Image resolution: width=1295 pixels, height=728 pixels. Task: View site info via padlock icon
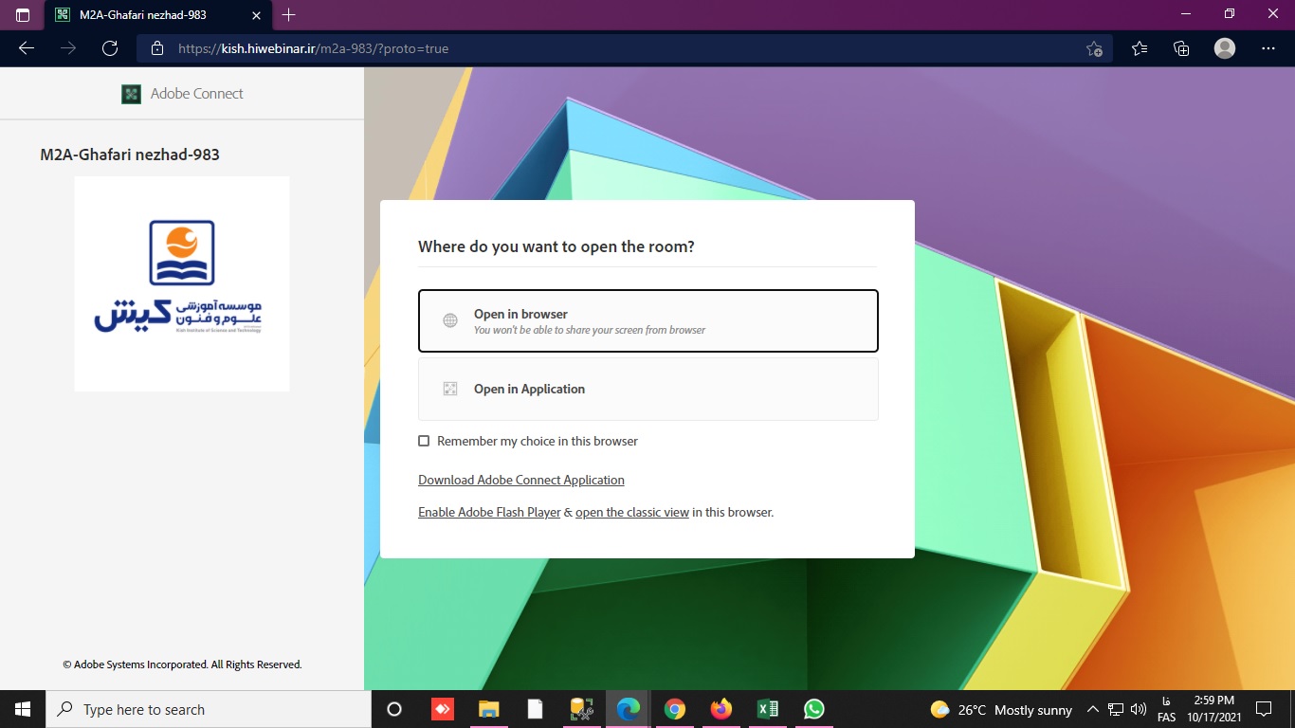point(157,48)
